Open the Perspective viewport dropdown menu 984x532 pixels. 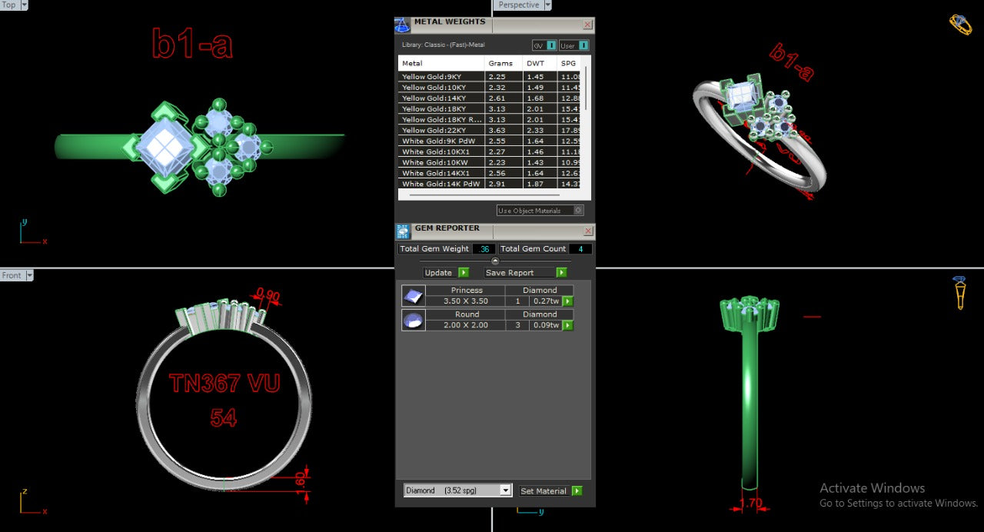click(547, 5)
